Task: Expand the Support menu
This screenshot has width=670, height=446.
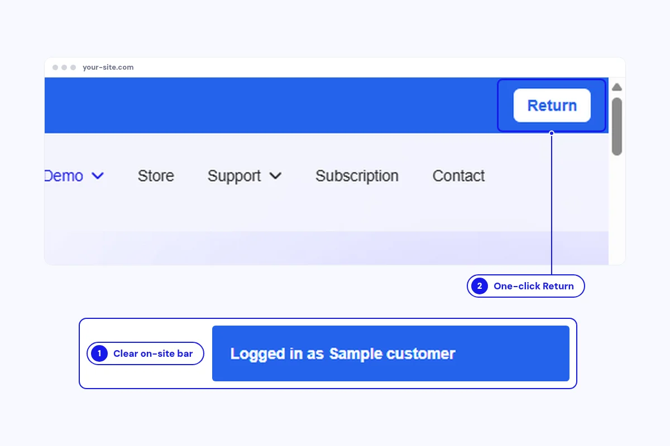Action: coord(245,176)
